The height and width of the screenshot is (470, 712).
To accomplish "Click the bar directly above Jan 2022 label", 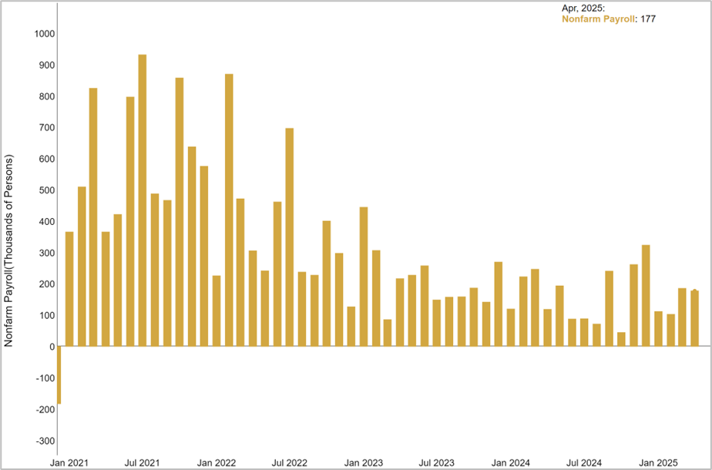I will (216, 311).
